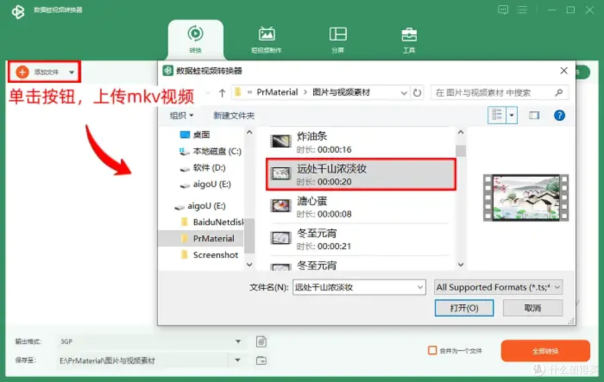
Task: Expand the 文件名 combo box dropdown
Action: (x=420, y=287)
